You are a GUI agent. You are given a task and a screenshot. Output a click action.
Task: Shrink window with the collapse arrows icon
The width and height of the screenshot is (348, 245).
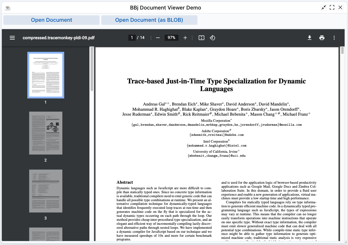coord(324,8)
